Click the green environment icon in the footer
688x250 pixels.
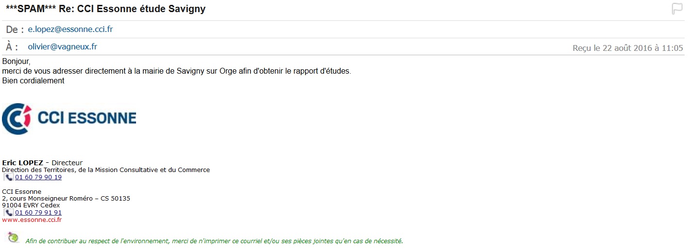[x=13, y=237]
